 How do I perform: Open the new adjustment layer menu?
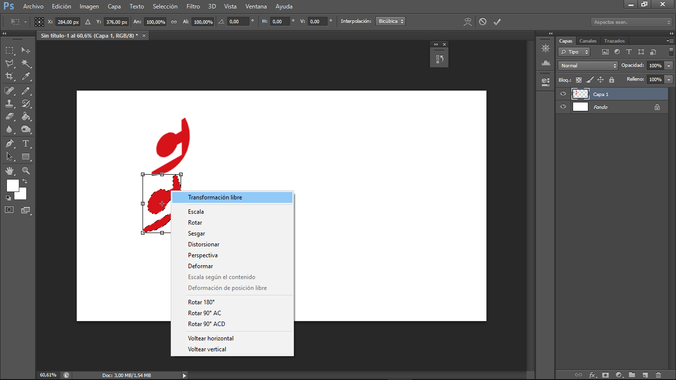[619, 375]
